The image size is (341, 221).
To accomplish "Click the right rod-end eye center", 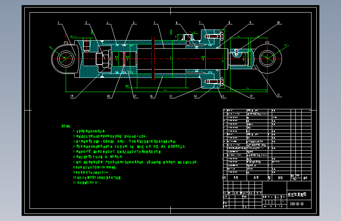I will [267, 59].
